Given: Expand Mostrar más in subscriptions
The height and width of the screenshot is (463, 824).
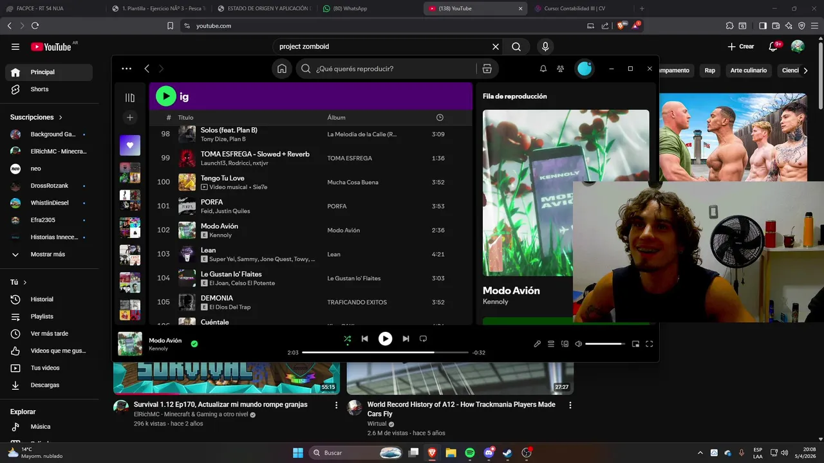Looking at the screenshot, I should click(x=49, y=254).
